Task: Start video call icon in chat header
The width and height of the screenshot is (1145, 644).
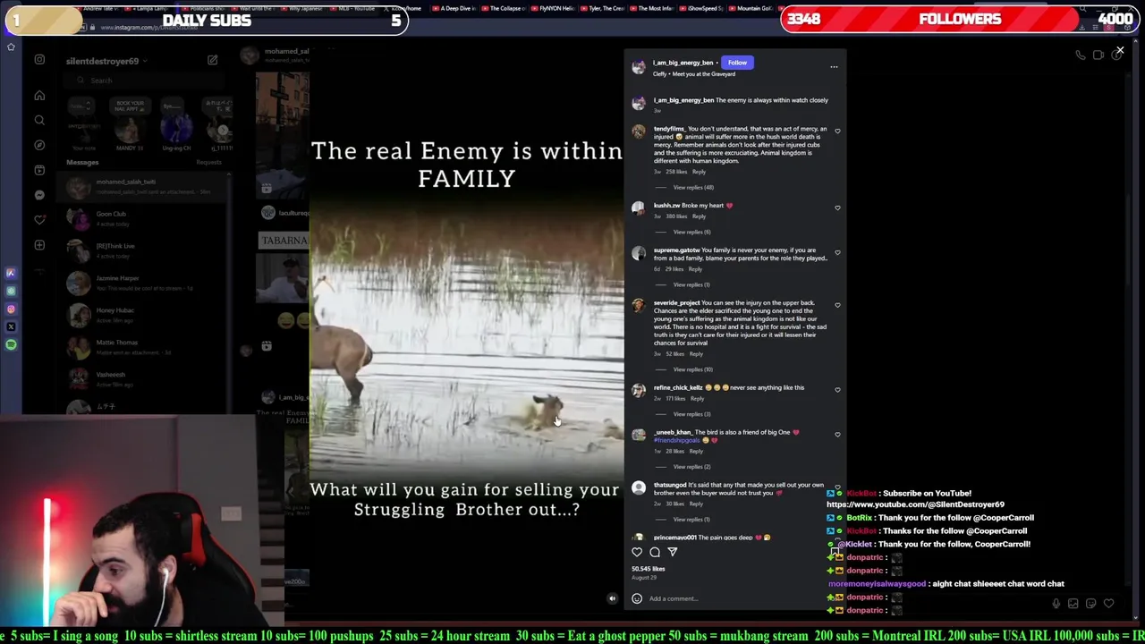Action: (1098, 55)
